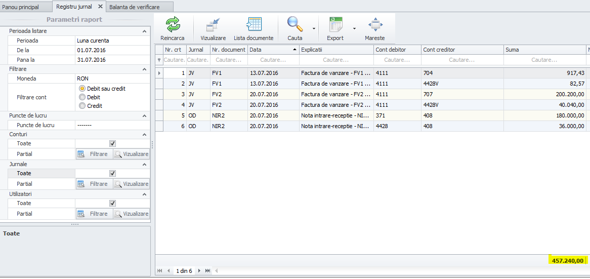
Task: Click the Cauta magnifier icon
Action: coord(294,24)
